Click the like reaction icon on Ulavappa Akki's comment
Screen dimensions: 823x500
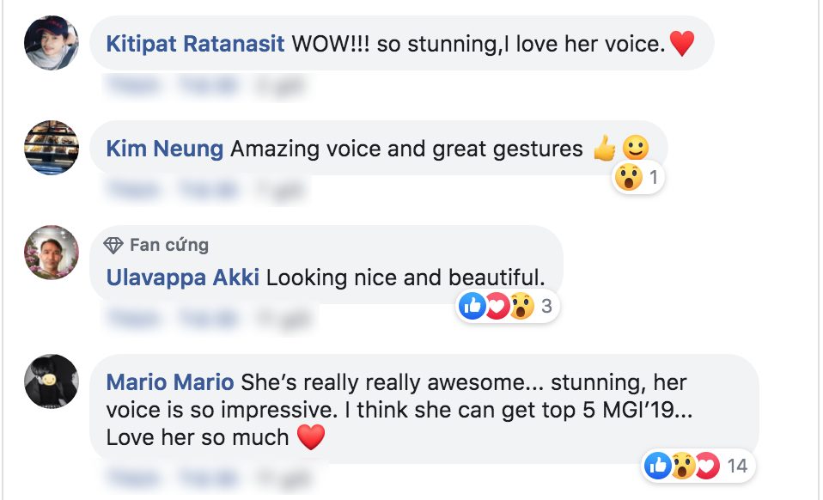click(x=472, y=306)
